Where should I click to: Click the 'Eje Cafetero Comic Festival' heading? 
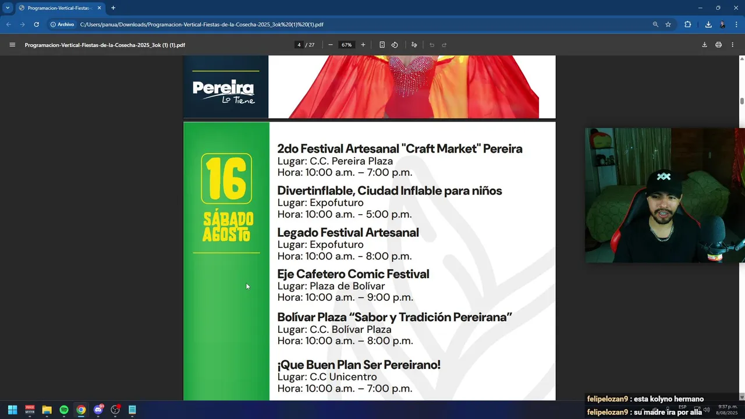(353, 274)
